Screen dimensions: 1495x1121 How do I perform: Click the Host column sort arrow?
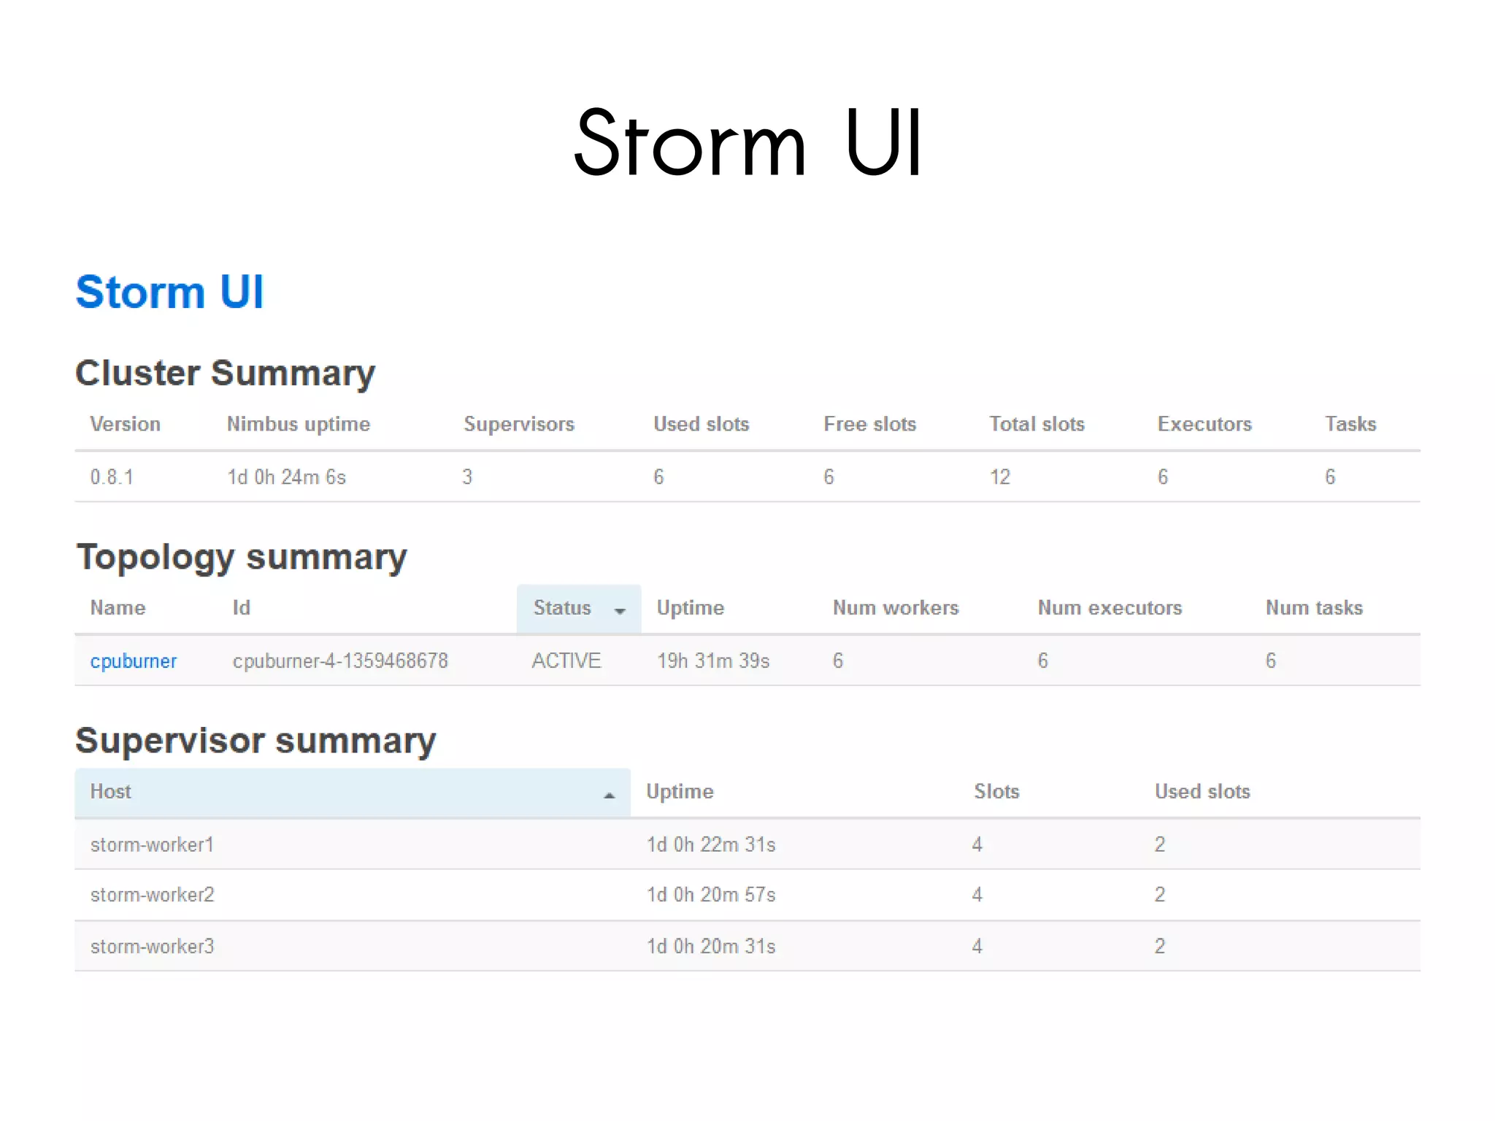pyautogui.click(x=609, y=795)
